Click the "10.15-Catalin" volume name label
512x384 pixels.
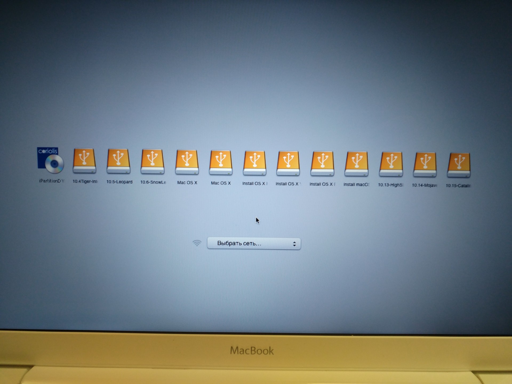(x=458, y=186)
